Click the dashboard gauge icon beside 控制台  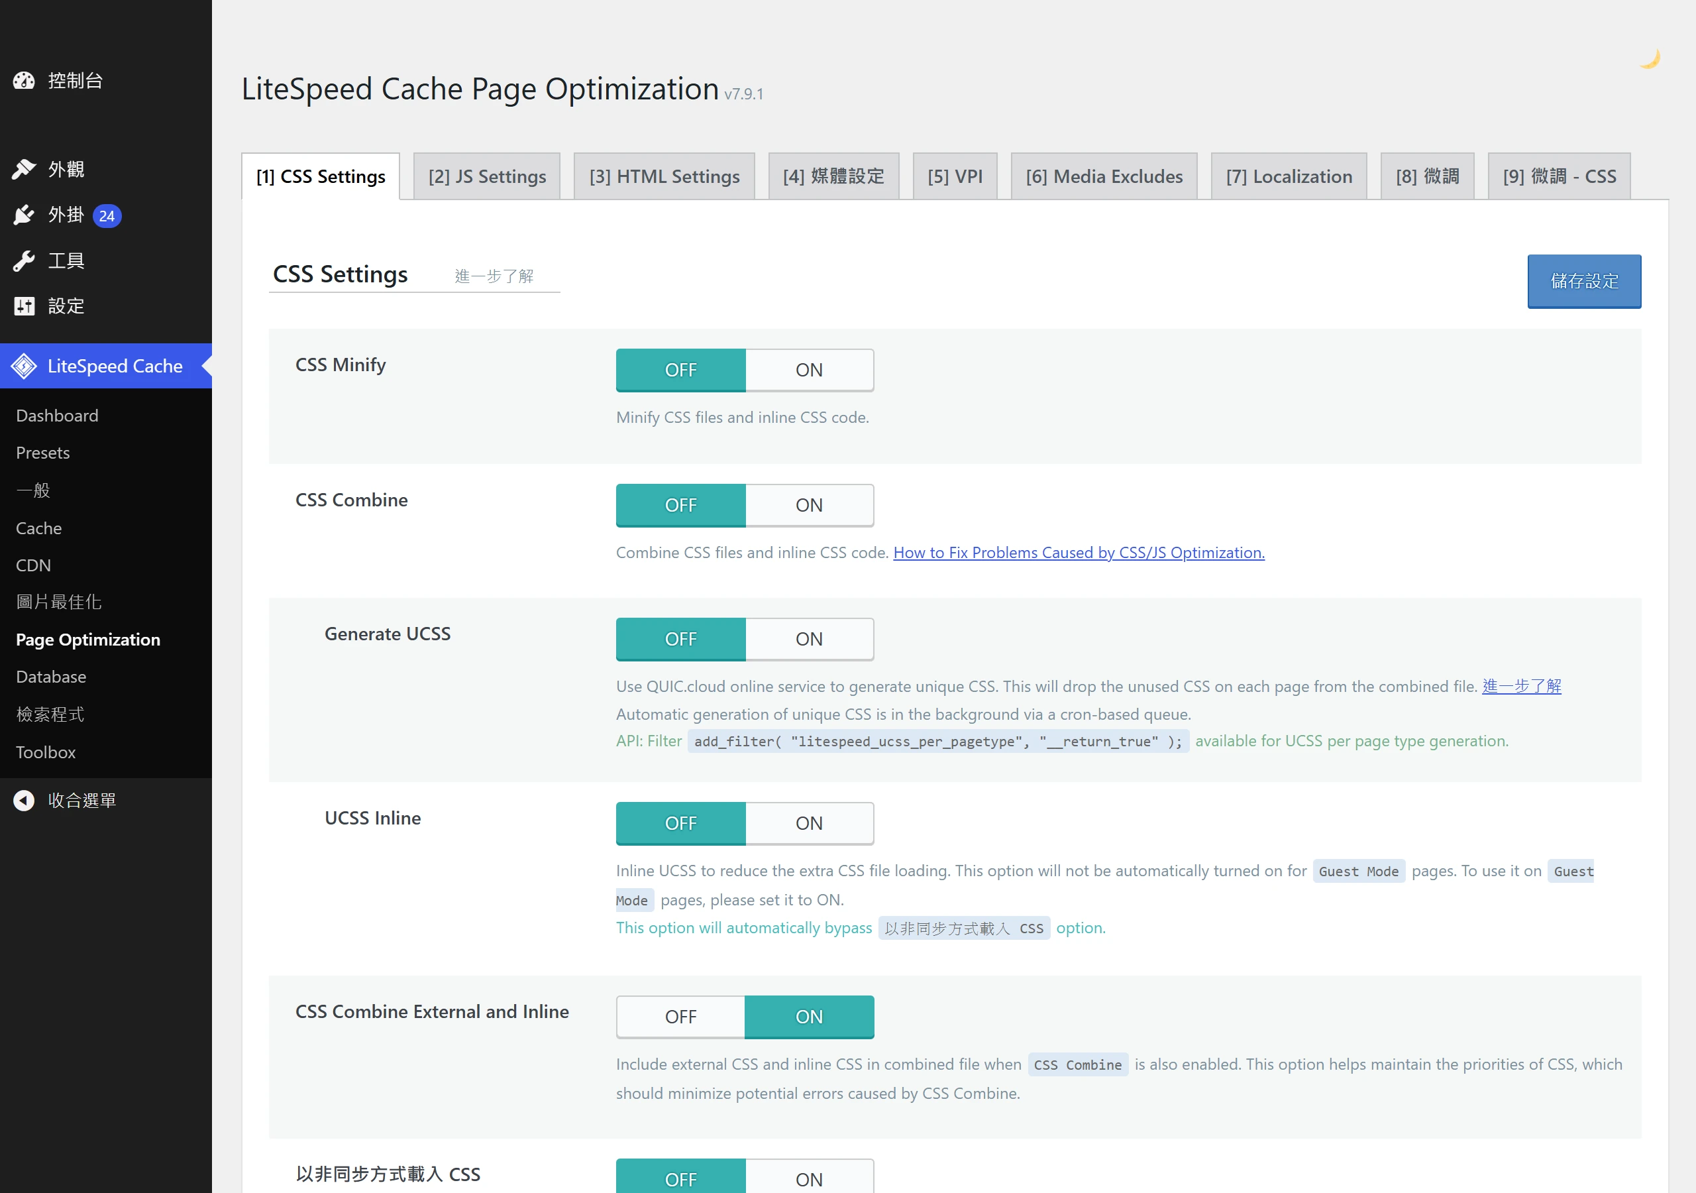(24, 81)
